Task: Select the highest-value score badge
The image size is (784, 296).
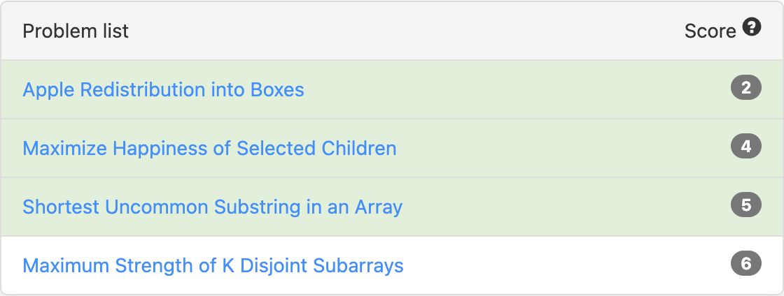Action: tap(746, 264)
